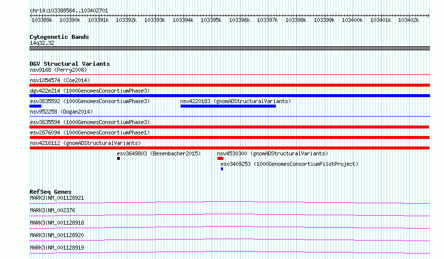
Task: Click the dgv422e214 blue variant bar
Action: (229, 96)
